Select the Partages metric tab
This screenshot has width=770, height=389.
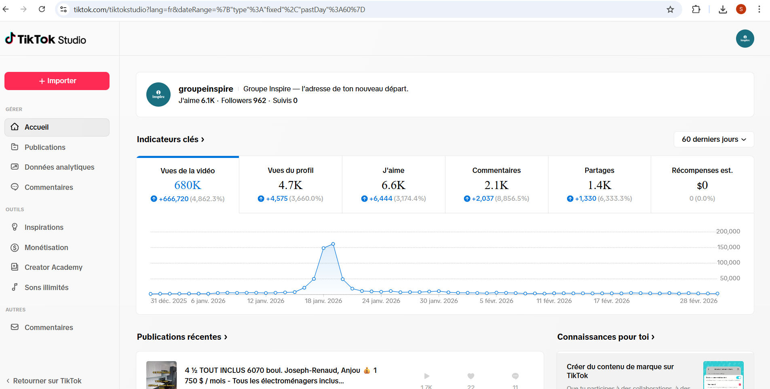(599, 185)
